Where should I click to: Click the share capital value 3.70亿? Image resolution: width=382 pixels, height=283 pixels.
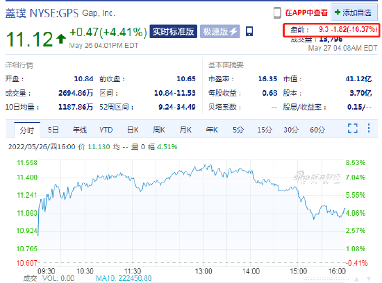pyautogui.click(x=360, y=93)
